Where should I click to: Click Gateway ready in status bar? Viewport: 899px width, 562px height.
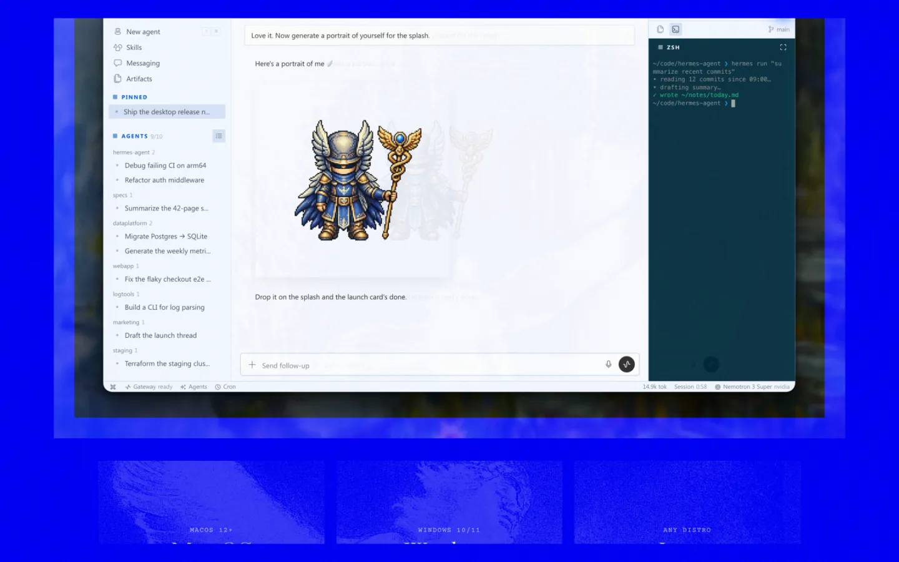(153, 387)
